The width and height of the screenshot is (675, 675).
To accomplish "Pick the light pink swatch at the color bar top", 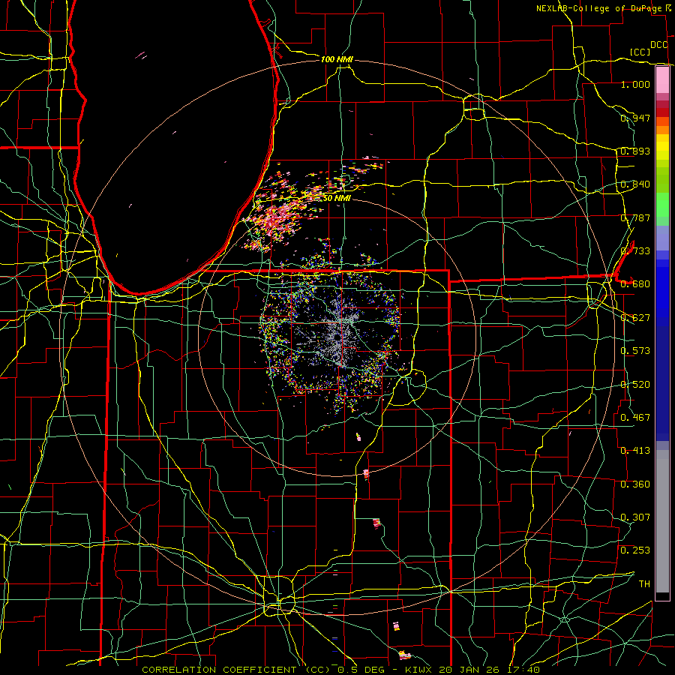I will [662, 79].
